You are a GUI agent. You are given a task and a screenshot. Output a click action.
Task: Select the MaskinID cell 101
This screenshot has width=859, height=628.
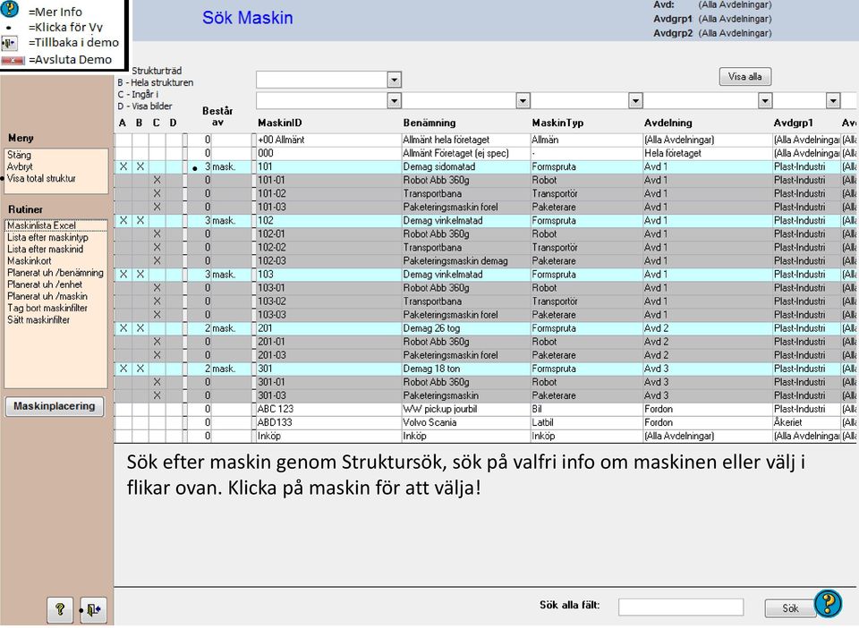click(328, 166)
